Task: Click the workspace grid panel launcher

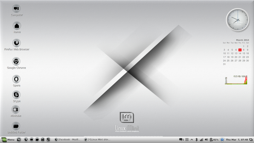Action: [48, 140]
